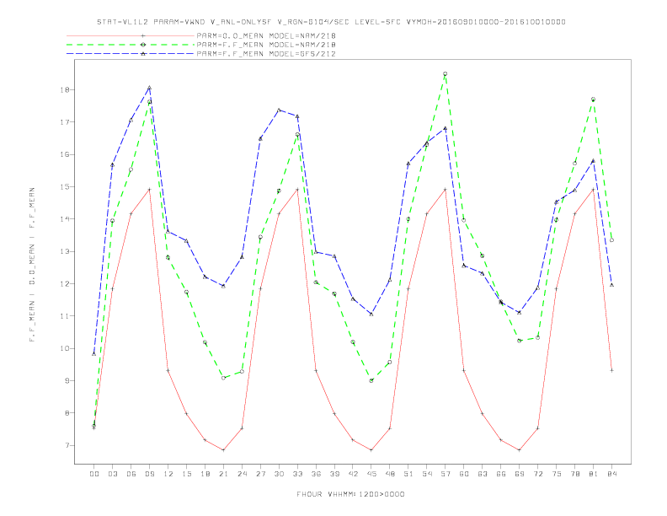Click y-axis tick label 15
This screenshot has height=516, width=667.
point(65,187)
